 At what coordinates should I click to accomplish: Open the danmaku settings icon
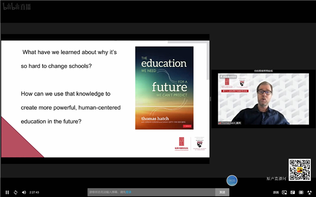coord(293,193)
